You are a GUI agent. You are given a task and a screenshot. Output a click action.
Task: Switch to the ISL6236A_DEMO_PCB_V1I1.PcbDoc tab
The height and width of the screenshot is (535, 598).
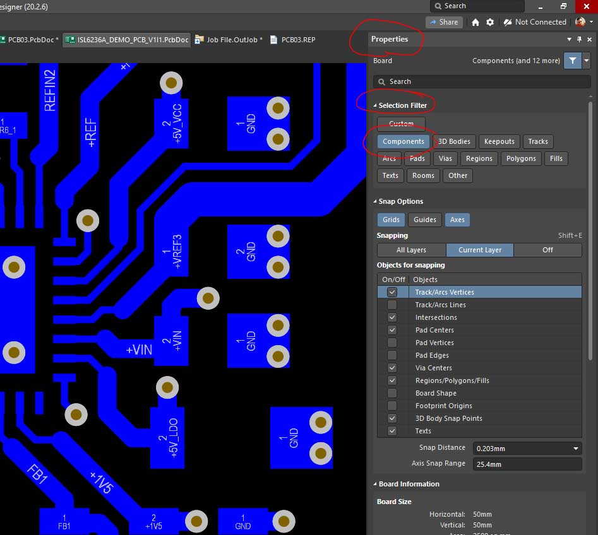(128, 40)
